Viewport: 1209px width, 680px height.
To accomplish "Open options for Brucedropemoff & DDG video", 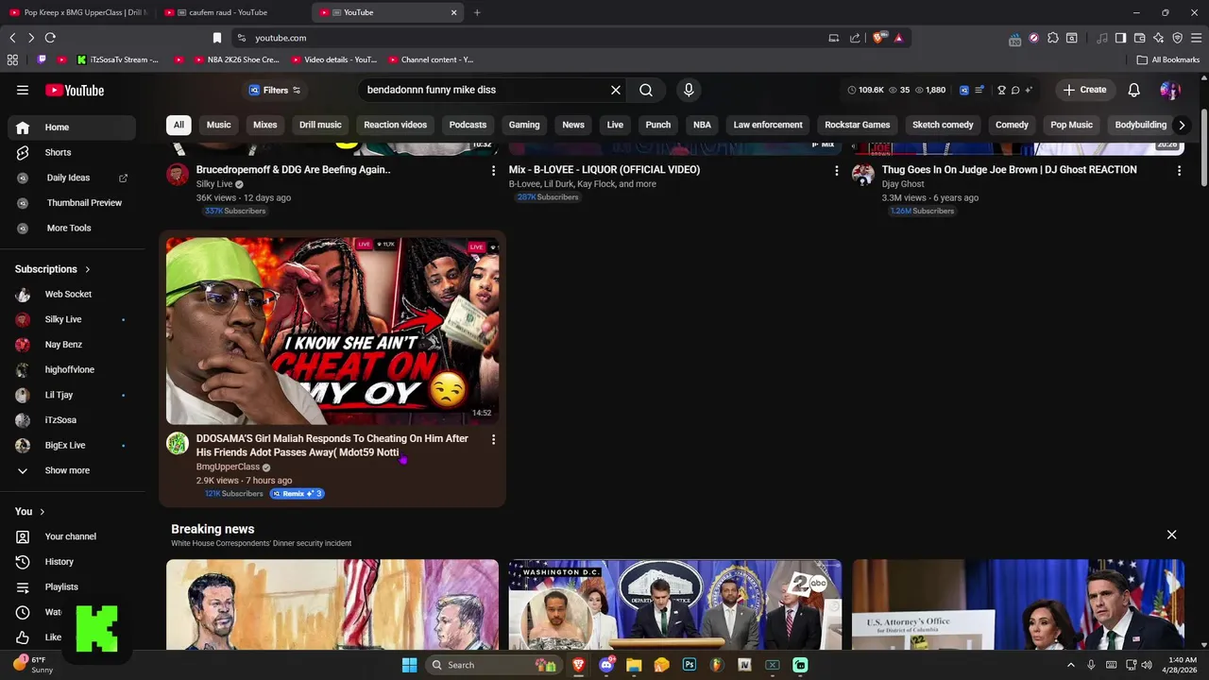I will tap(493, 170).
